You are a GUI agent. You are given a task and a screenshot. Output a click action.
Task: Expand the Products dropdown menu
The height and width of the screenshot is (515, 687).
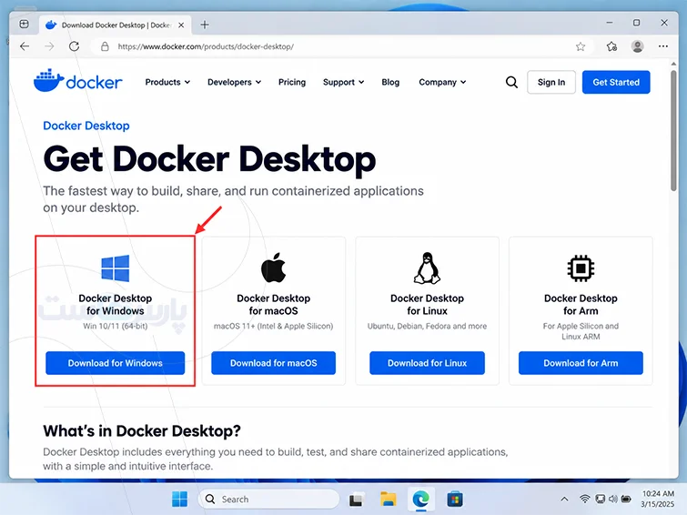pos(167,82)
